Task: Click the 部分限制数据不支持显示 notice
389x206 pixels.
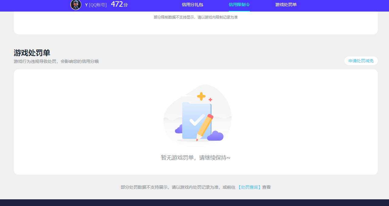Action: [x=196, y=17]
